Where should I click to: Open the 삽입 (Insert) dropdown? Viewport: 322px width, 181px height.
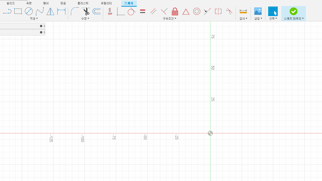point(258,19)
